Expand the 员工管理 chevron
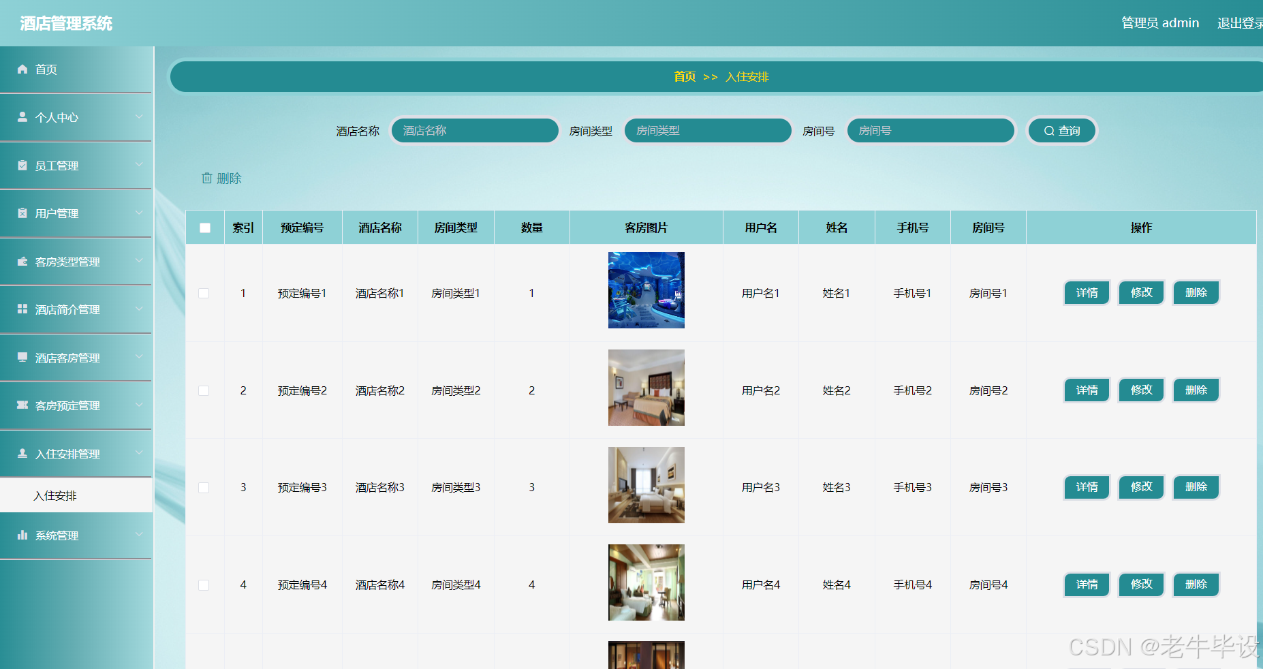The image size is (1263, 669). coord(139,165)
